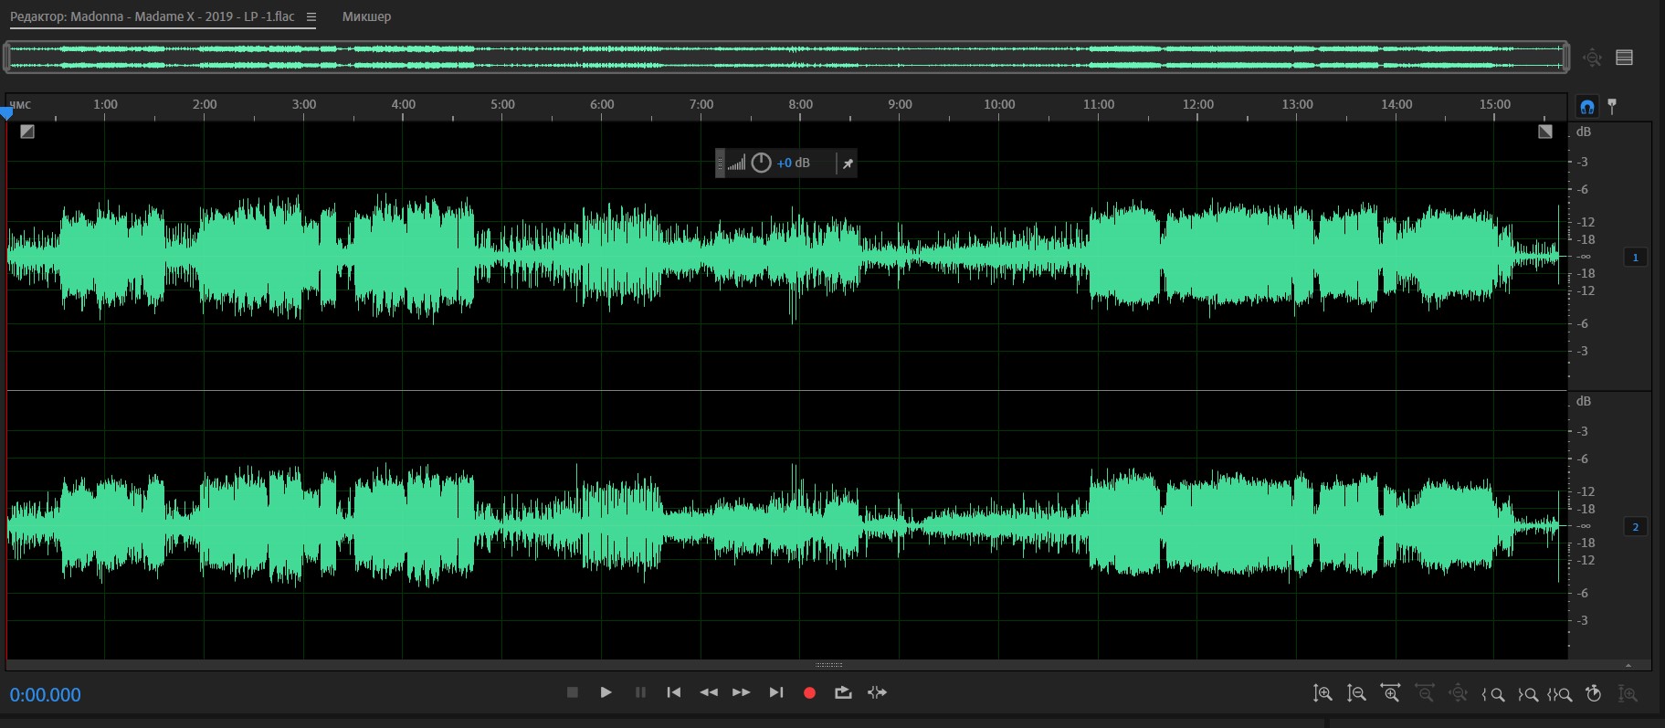Screen dimensions: 1665x728
Task: Move playhead to previous marker button
Action: tap(674, 692)
